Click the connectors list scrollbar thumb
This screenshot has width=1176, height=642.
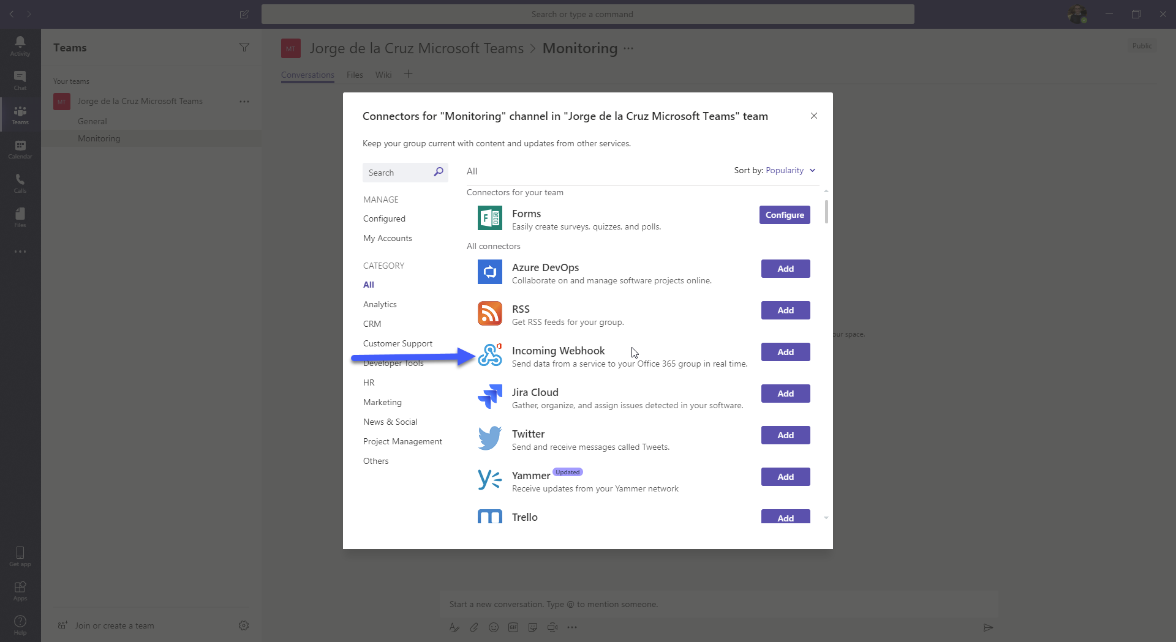coord(826,212)
